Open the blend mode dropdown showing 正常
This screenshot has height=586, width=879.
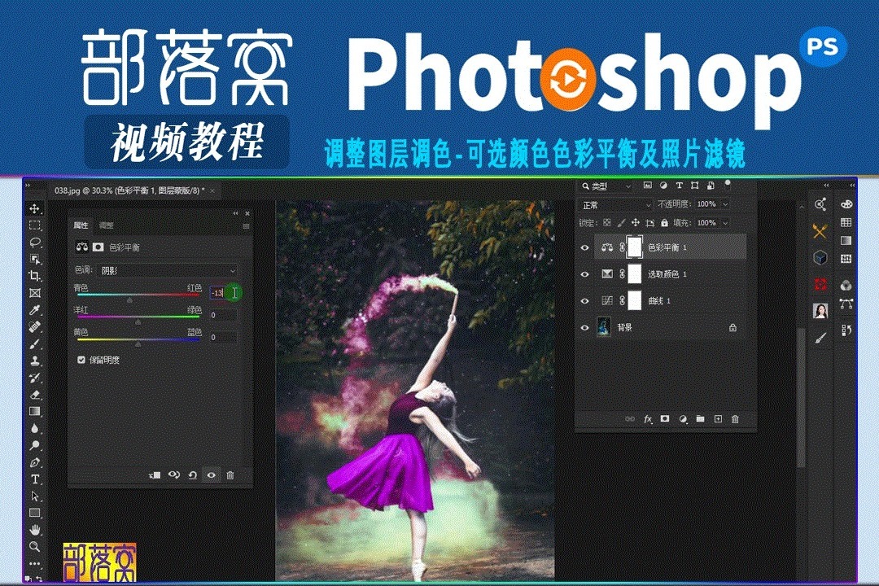pyautogui.click(x=614, y=204)
